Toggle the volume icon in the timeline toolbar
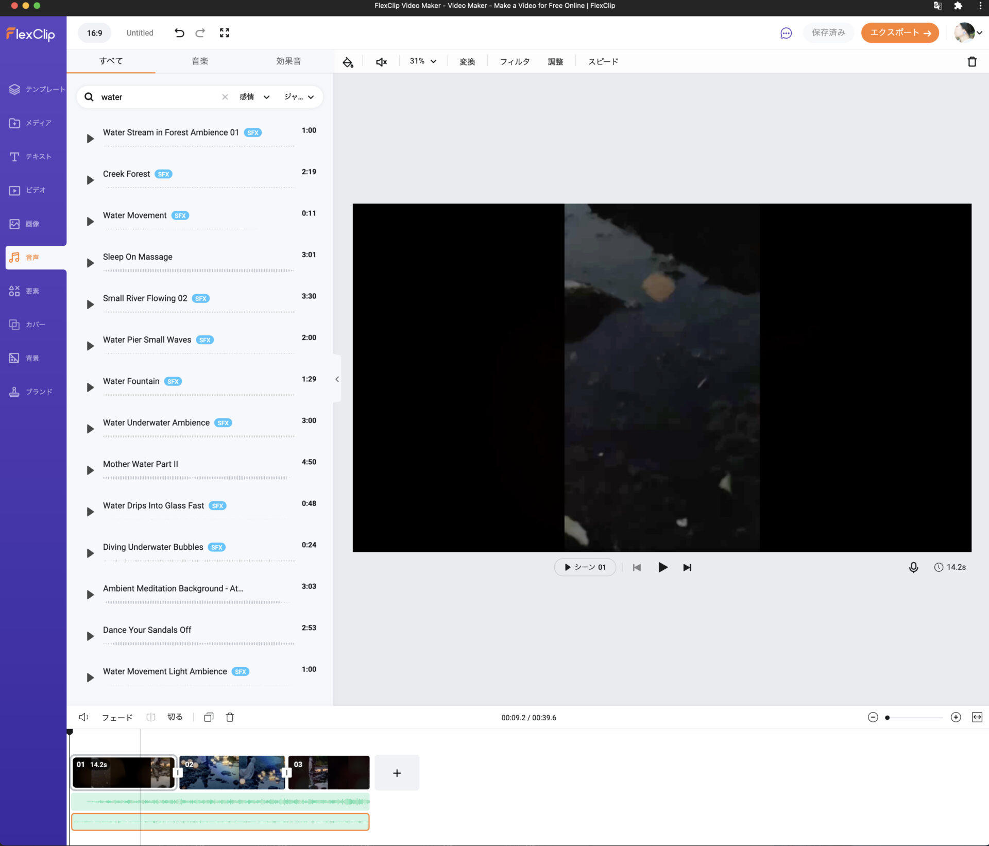The width and height of the screenshot is (989, 846). (x=83, y=717)
